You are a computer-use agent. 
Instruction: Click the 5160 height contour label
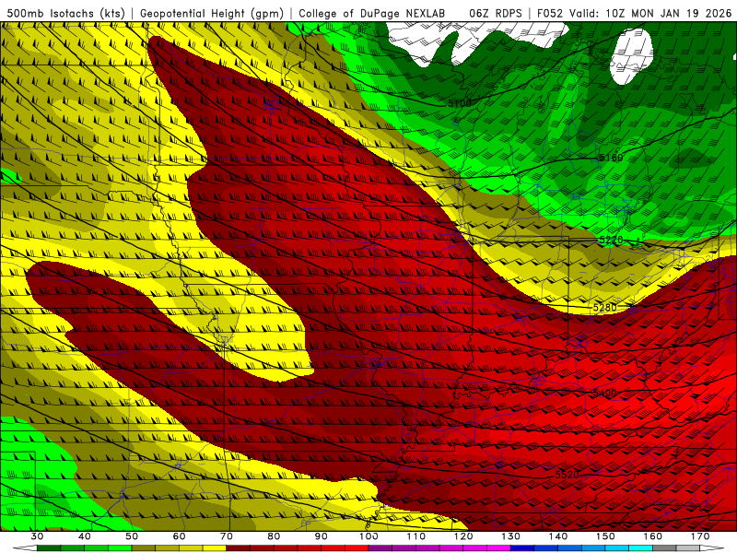(610, 159)
